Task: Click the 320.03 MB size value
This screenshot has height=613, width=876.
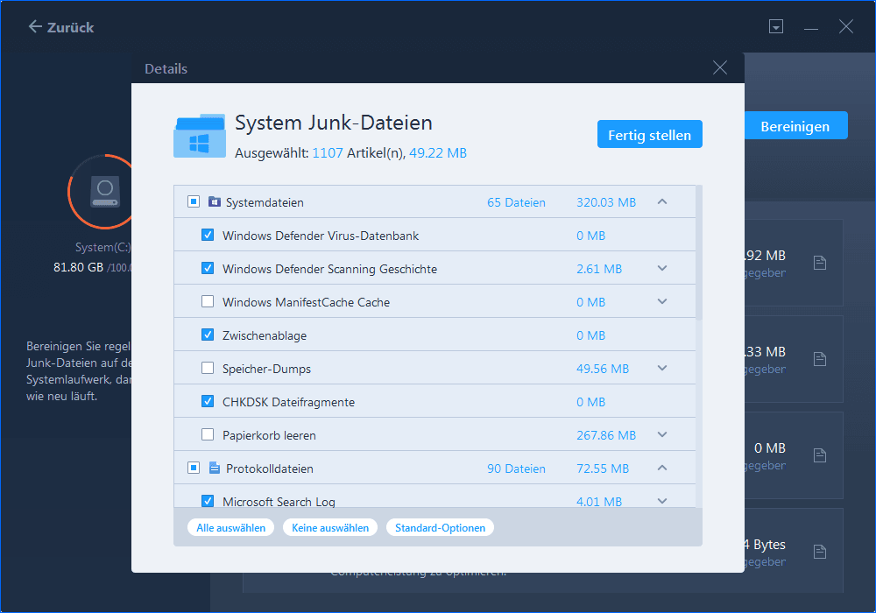Action: 606,202
